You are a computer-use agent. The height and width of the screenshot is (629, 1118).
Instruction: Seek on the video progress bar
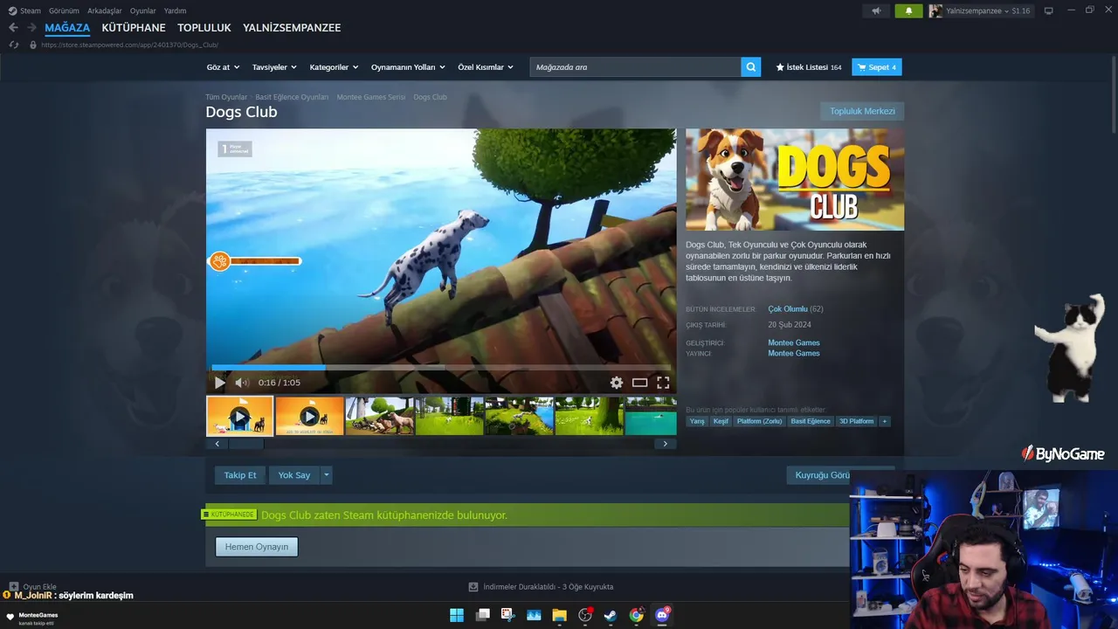441,368
